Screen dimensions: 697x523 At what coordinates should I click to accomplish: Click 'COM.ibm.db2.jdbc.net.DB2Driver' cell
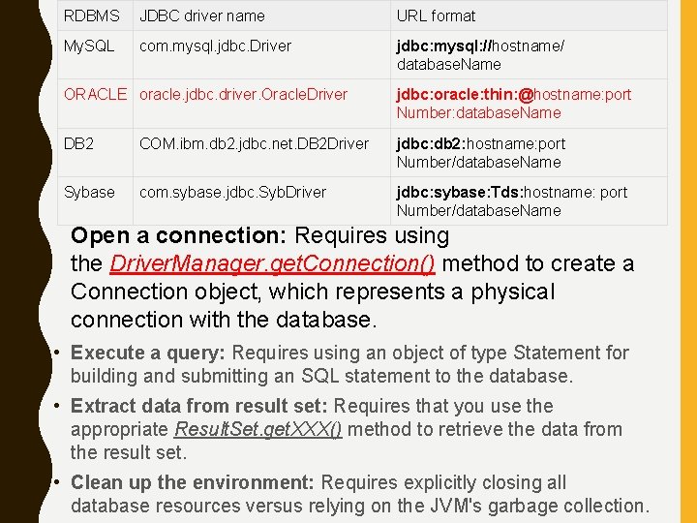261,153
